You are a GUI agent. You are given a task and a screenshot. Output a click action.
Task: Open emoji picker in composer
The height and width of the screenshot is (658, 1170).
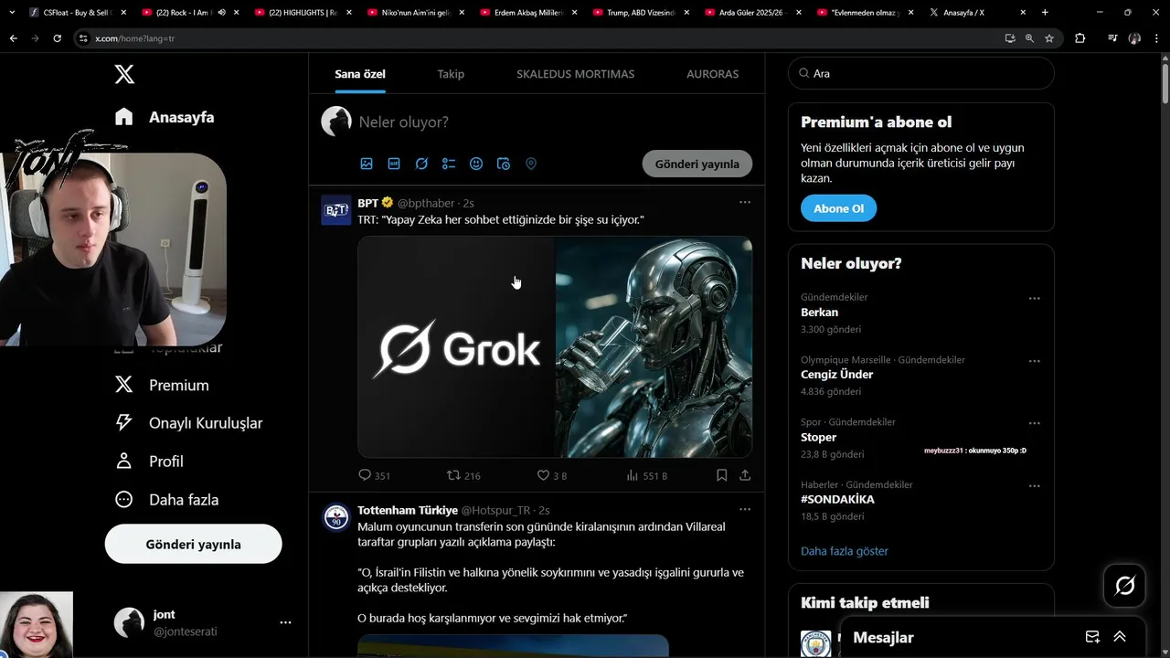476,164
